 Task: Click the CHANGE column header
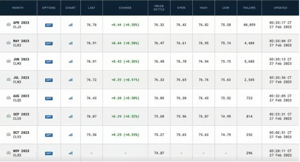pyautogui.click(x=125, y=8)
